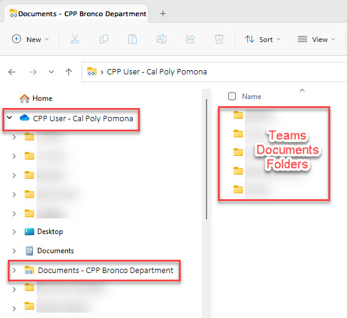Go up one folder level
347x318 pixels.
click(x=69, y=72)
